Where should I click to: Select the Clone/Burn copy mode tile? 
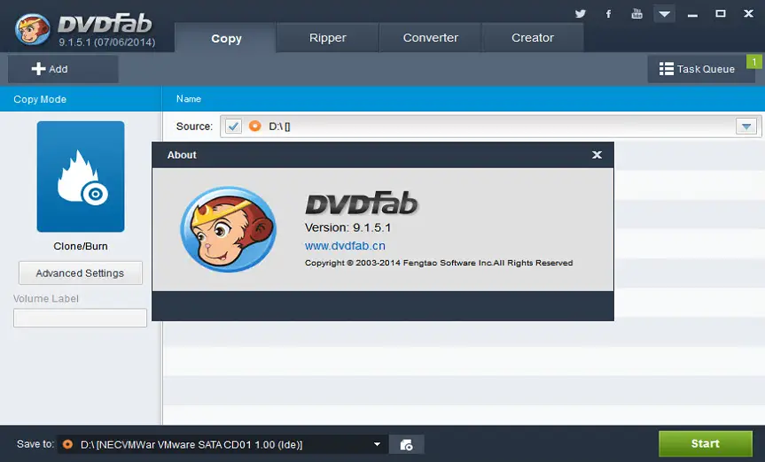click(81, 176)
